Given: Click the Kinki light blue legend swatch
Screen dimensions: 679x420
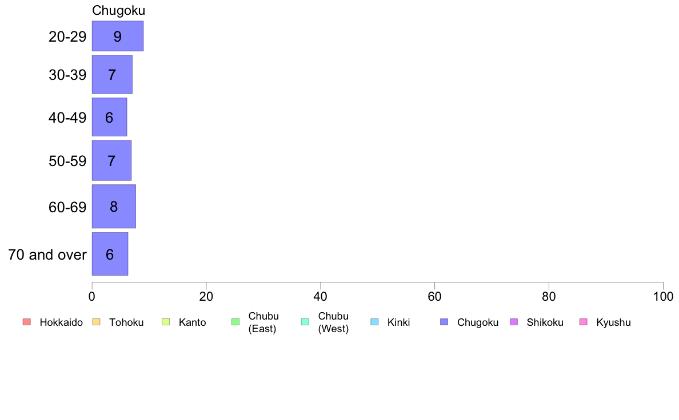Looking at the screenshot, I should (x=374, y=322).
